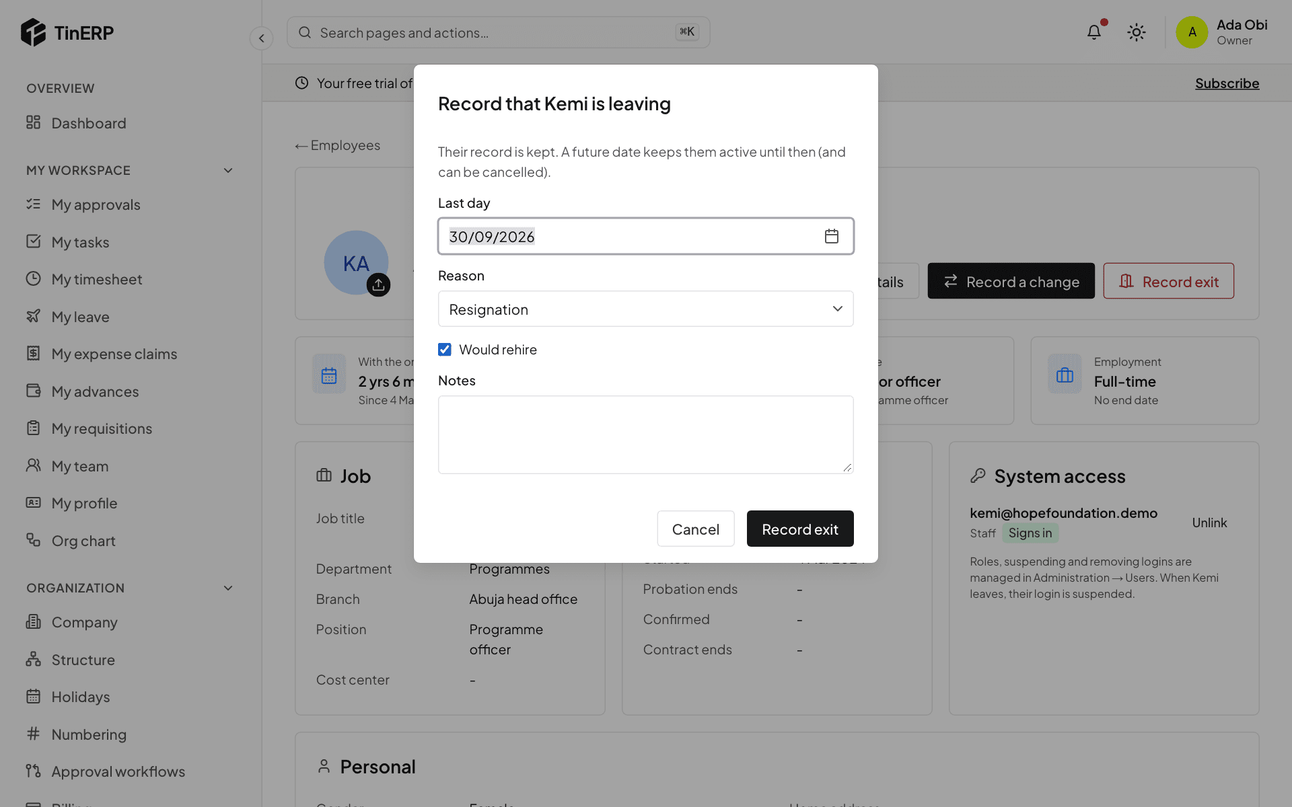The height and width of the screenshot is (807, 1292).
Task: Focus the Search pages and actions box
Action: (499, 32)
